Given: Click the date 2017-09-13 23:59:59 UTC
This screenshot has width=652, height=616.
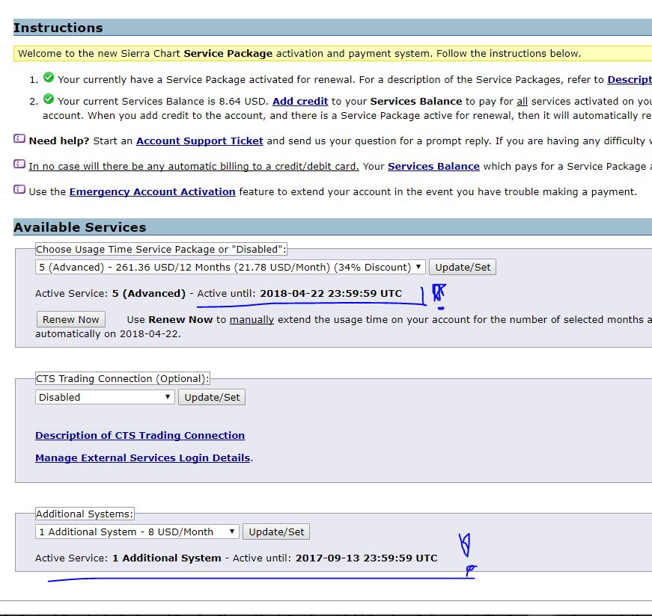Looking at the screenshot, I should tap(366, 558).
